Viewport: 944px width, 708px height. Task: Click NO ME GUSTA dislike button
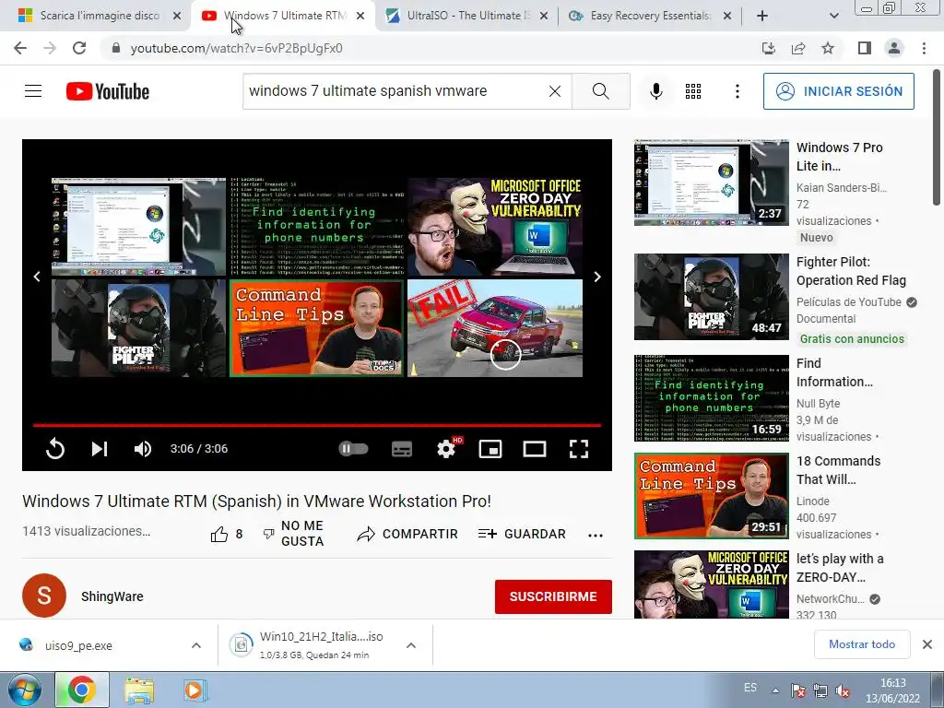[294, 534]
